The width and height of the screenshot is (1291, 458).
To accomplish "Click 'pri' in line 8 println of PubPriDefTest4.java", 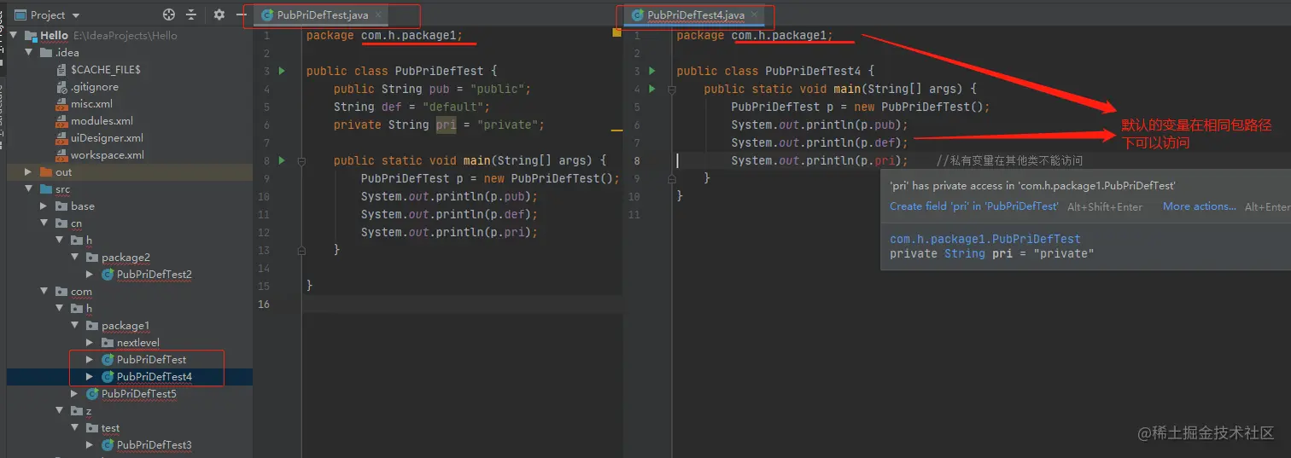I will [885, 160].
